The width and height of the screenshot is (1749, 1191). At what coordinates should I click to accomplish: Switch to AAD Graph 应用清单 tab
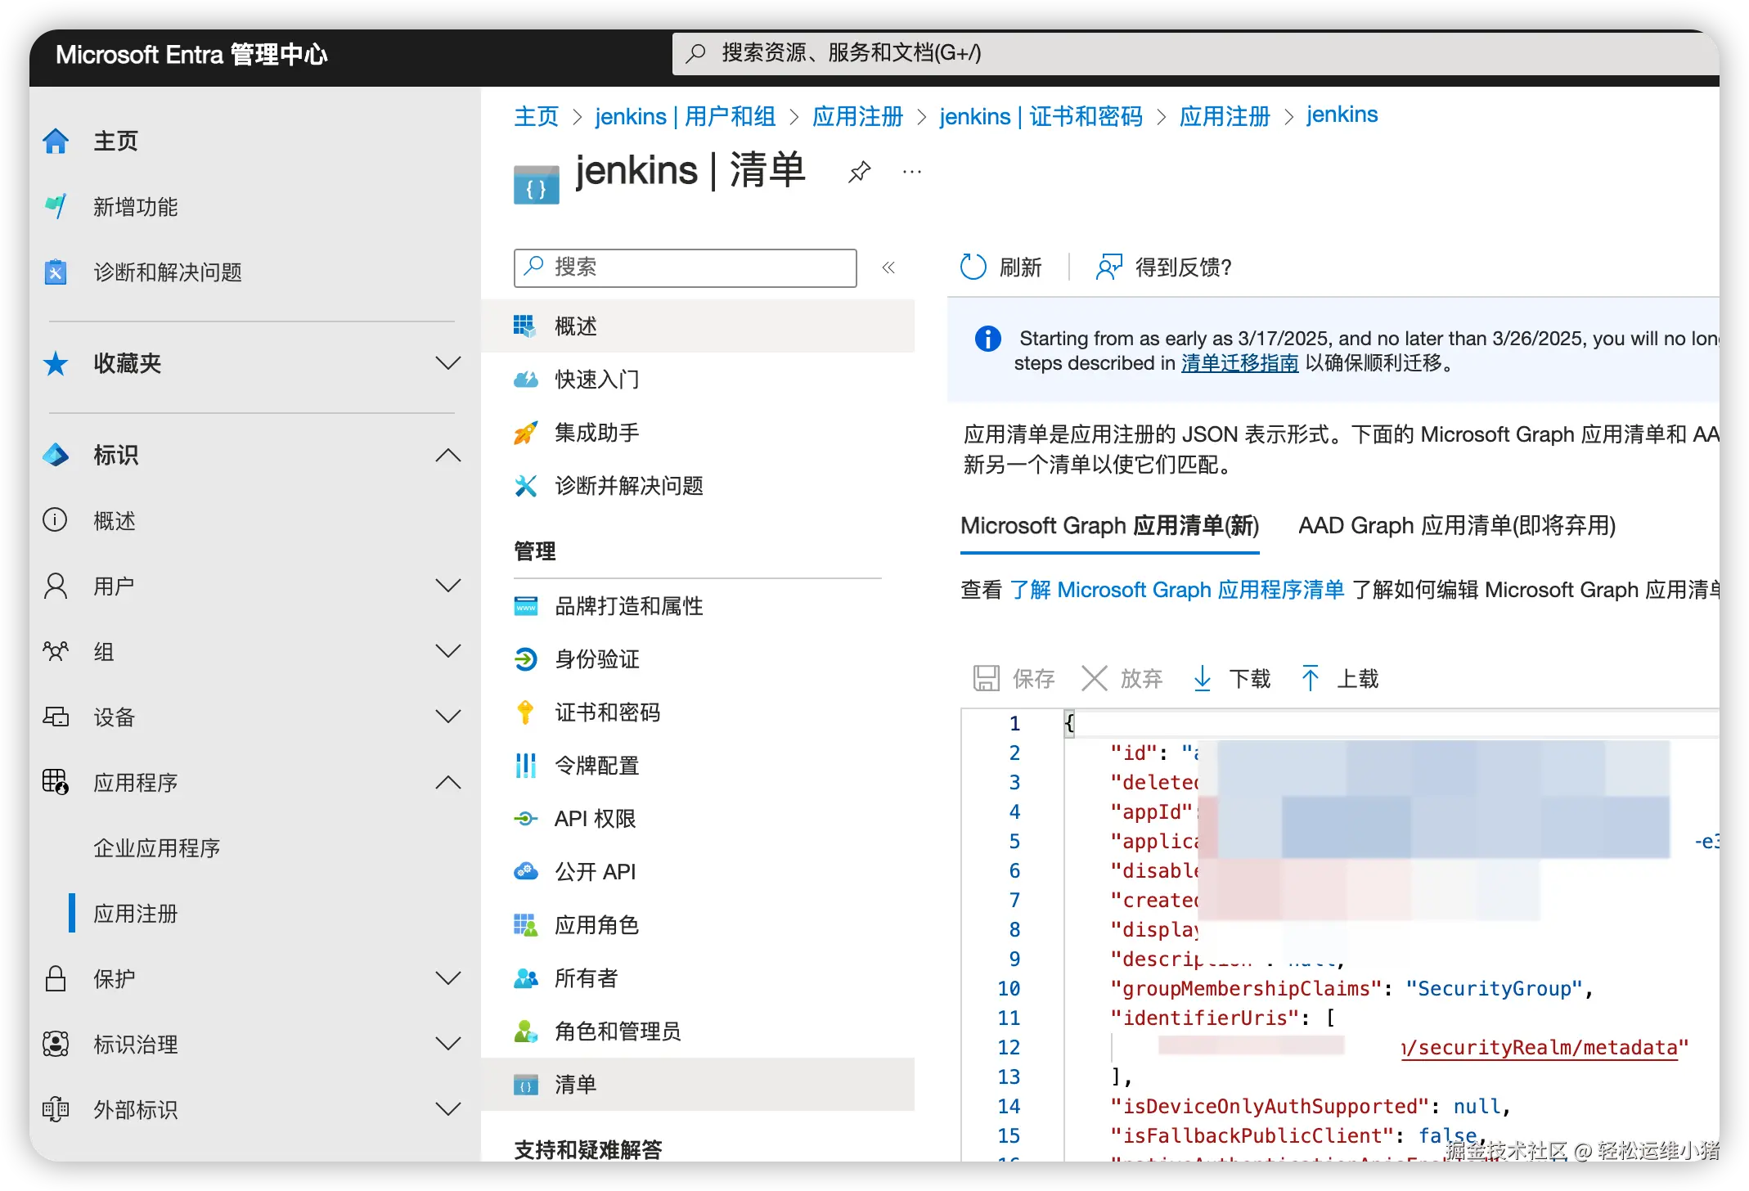pyautogui.click(x=1456, y=525)
